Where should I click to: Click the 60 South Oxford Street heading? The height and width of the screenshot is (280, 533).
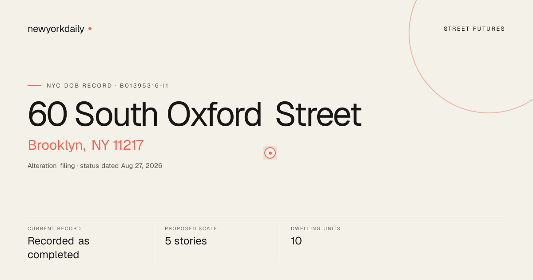tap(195, 114)
